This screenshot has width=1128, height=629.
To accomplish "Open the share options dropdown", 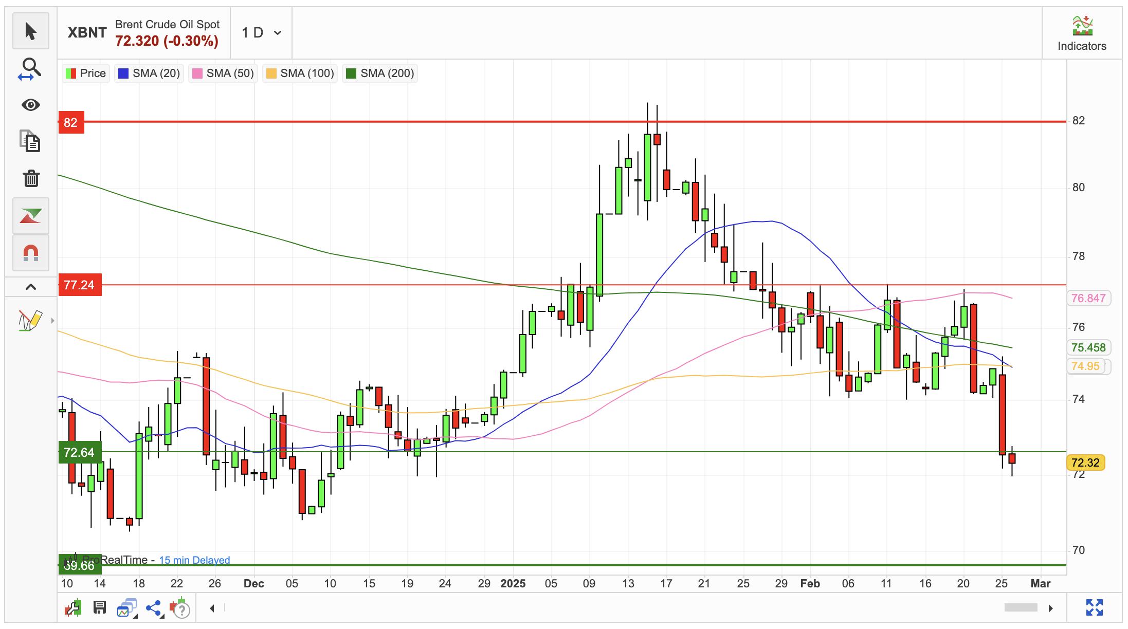I will pyautogui.click(x=154, y=608).
